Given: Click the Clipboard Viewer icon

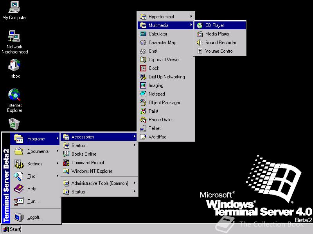Looking at the screenshot, I should [x=143, y=60].
